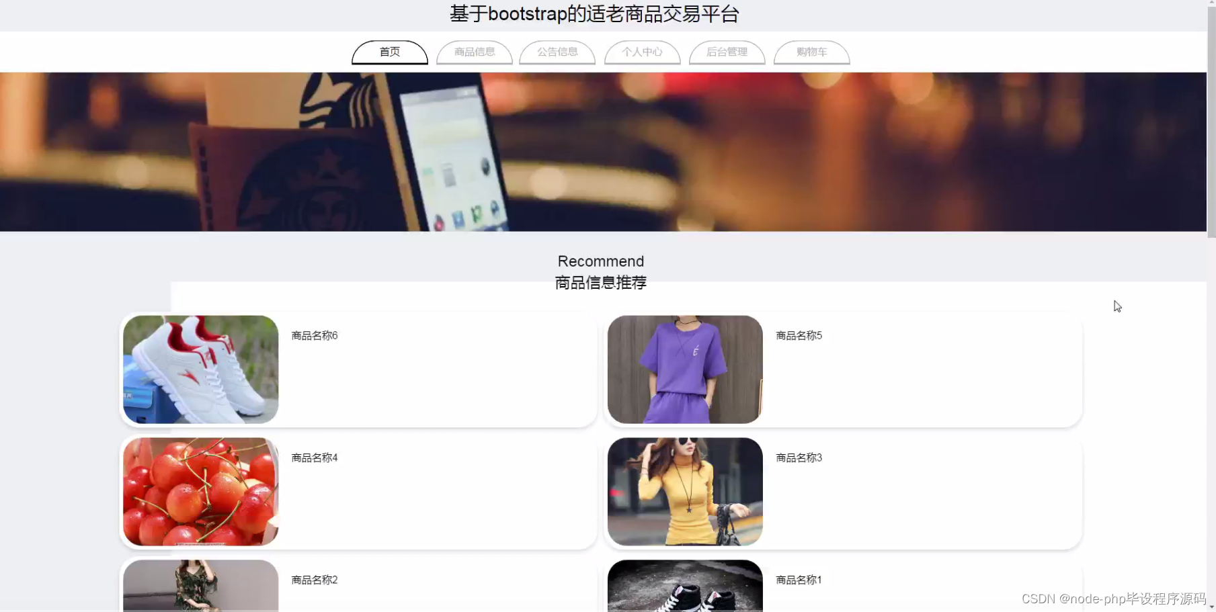Click the black high-top shoes thumbnail
The image size is (1216, 612).
click(x=684, y=591)
